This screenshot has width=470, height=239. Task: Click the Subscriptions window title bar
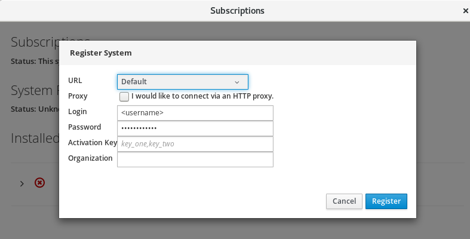(237, 11)
